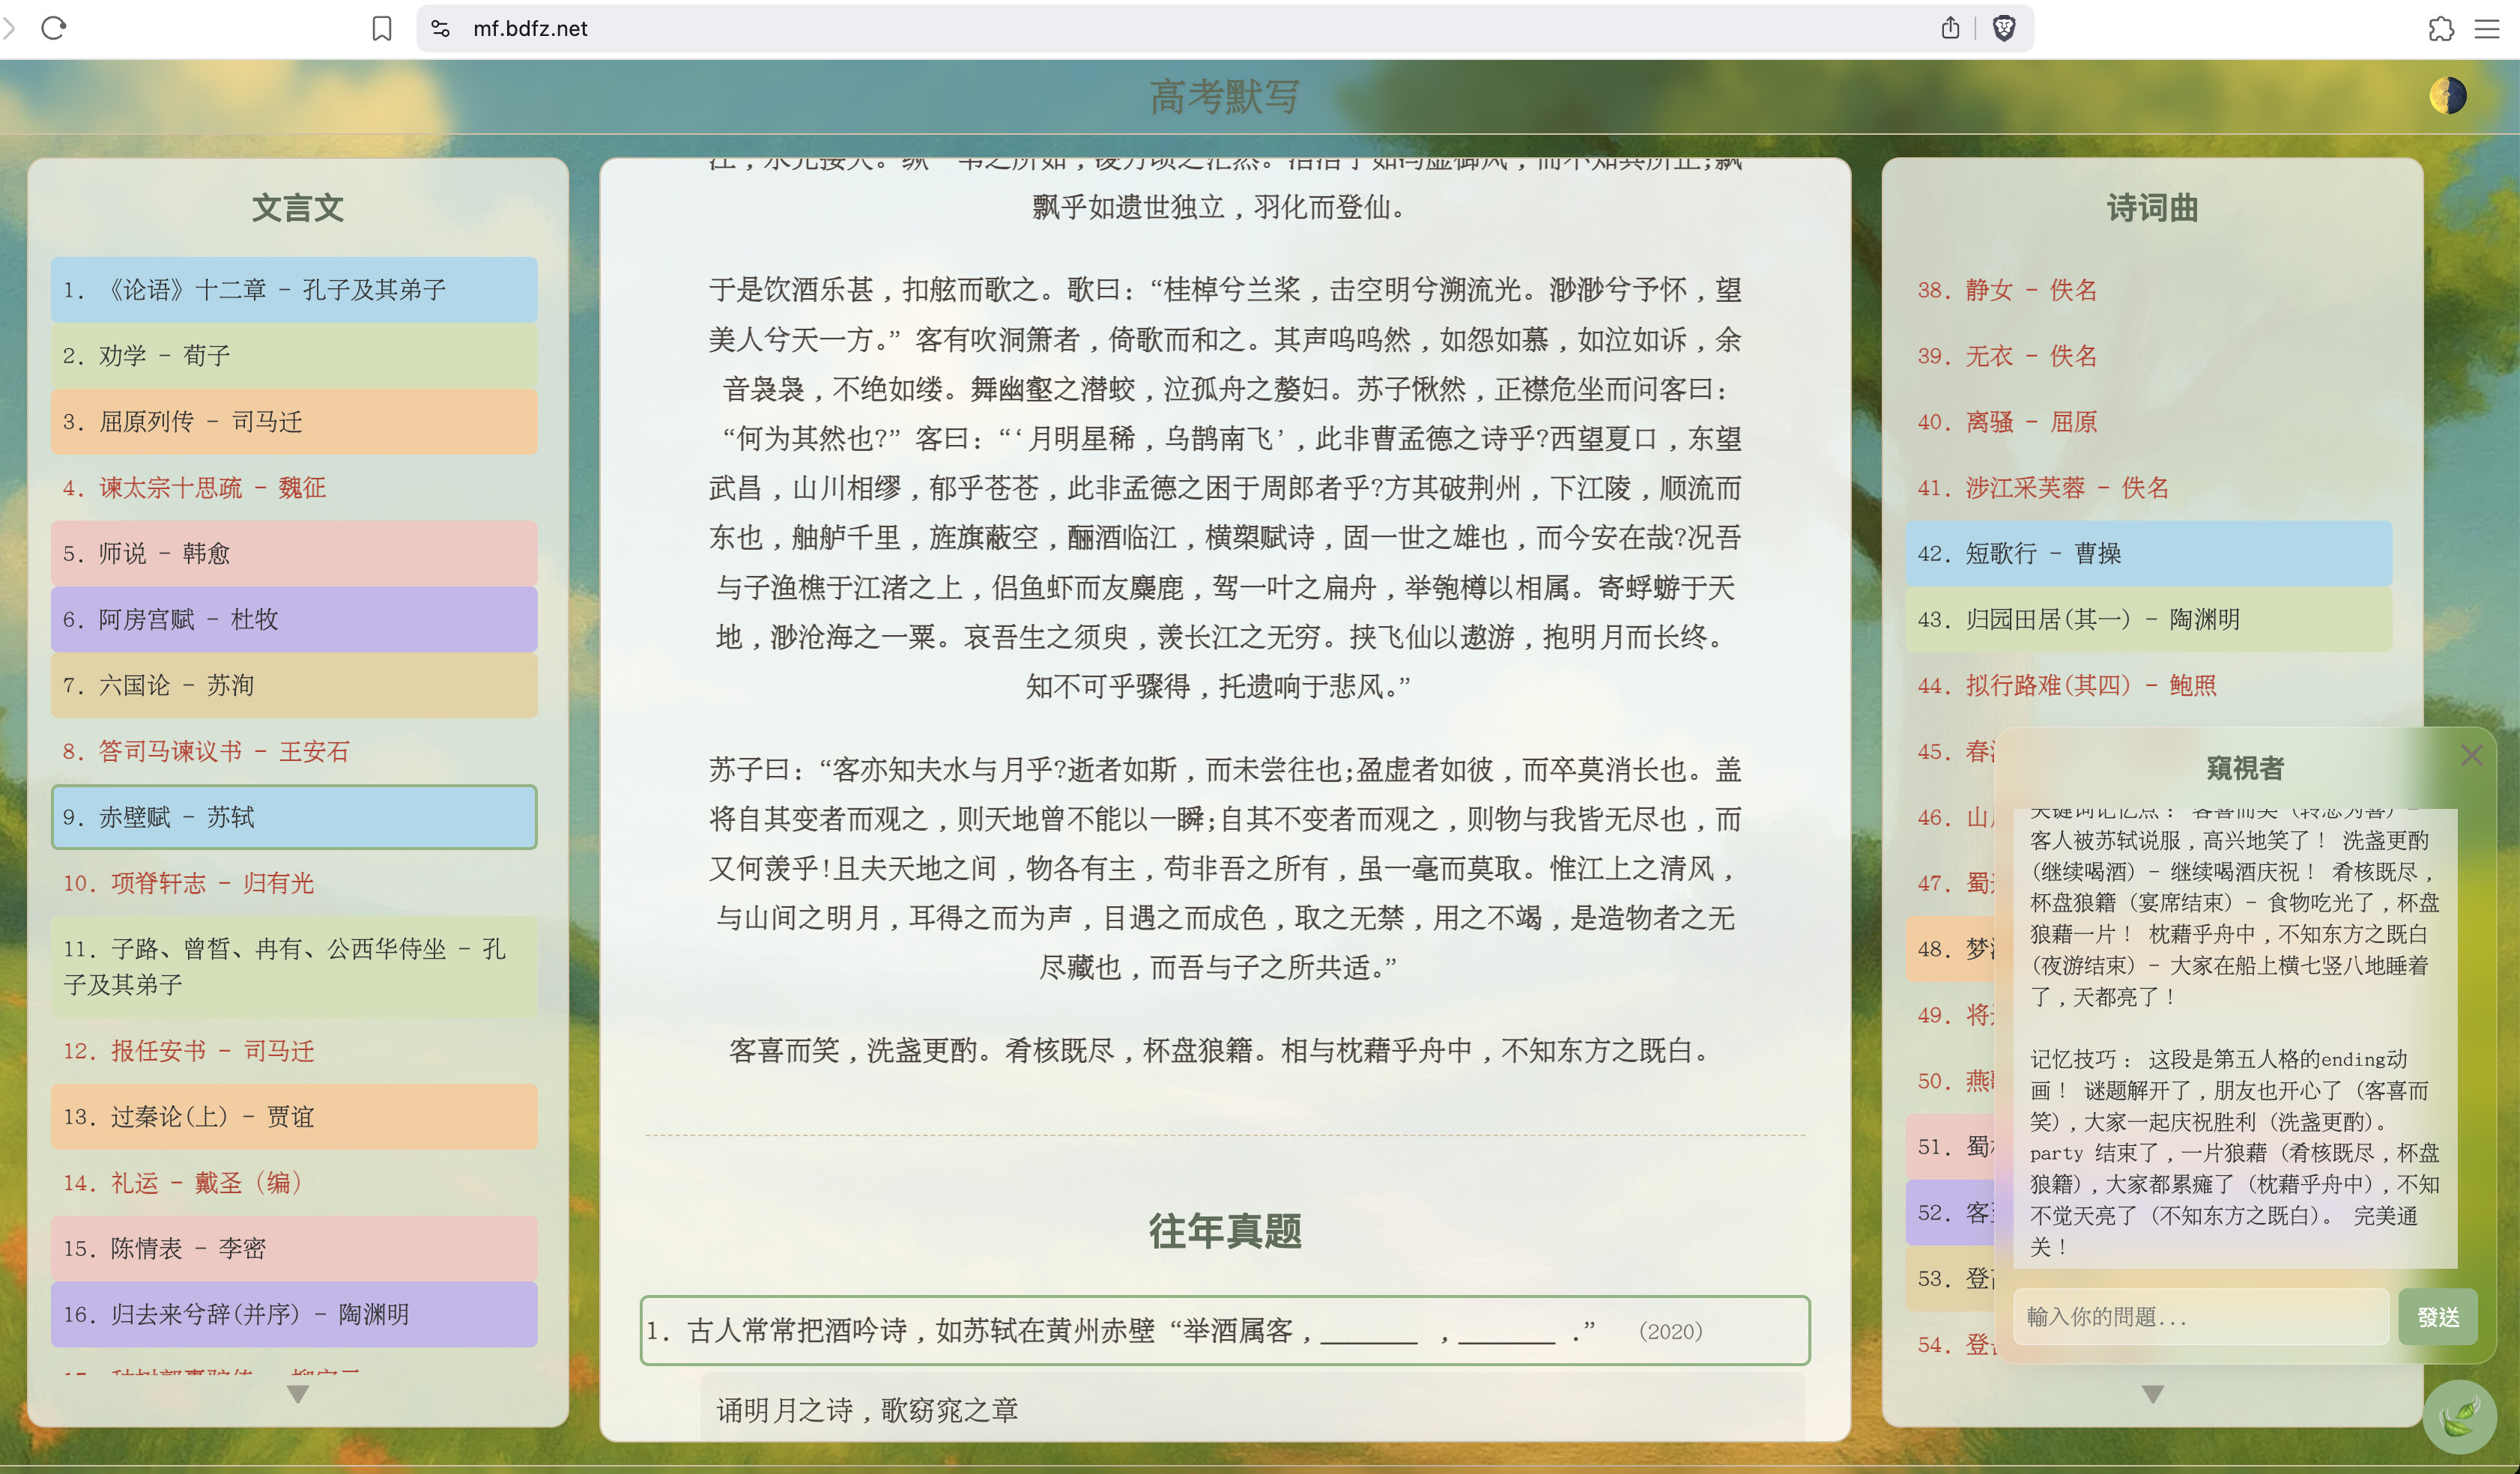2520x1474 pixels.
Task: Click the green leaf chat bubble icon
Action: click(x=2459, y=1416)
